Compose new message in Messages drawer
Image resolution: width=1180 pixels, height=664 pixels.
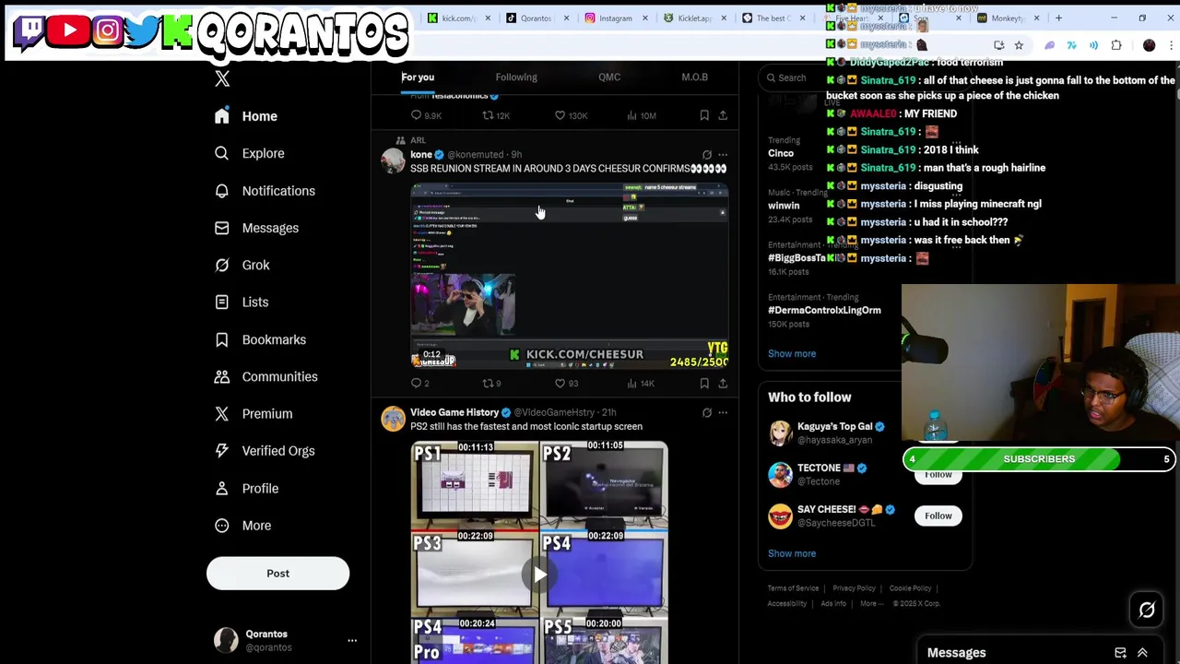[x=1120, y=653]
